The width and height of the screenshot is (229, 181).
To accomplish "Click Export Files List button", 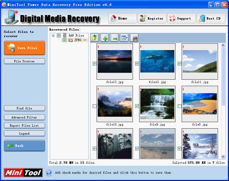I will click(x=24, y=126).
